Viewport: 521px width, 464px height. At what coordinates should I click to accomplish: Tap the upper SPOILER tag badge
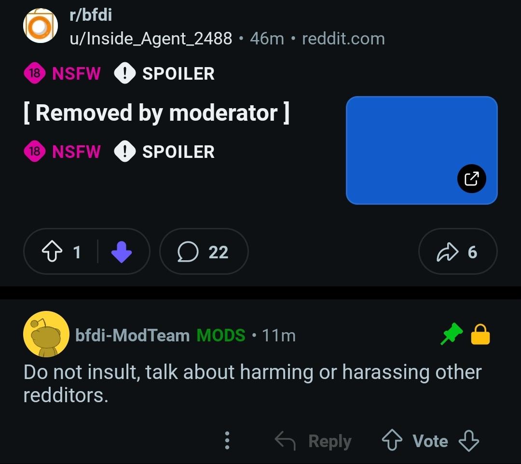[x=165, y=74]
